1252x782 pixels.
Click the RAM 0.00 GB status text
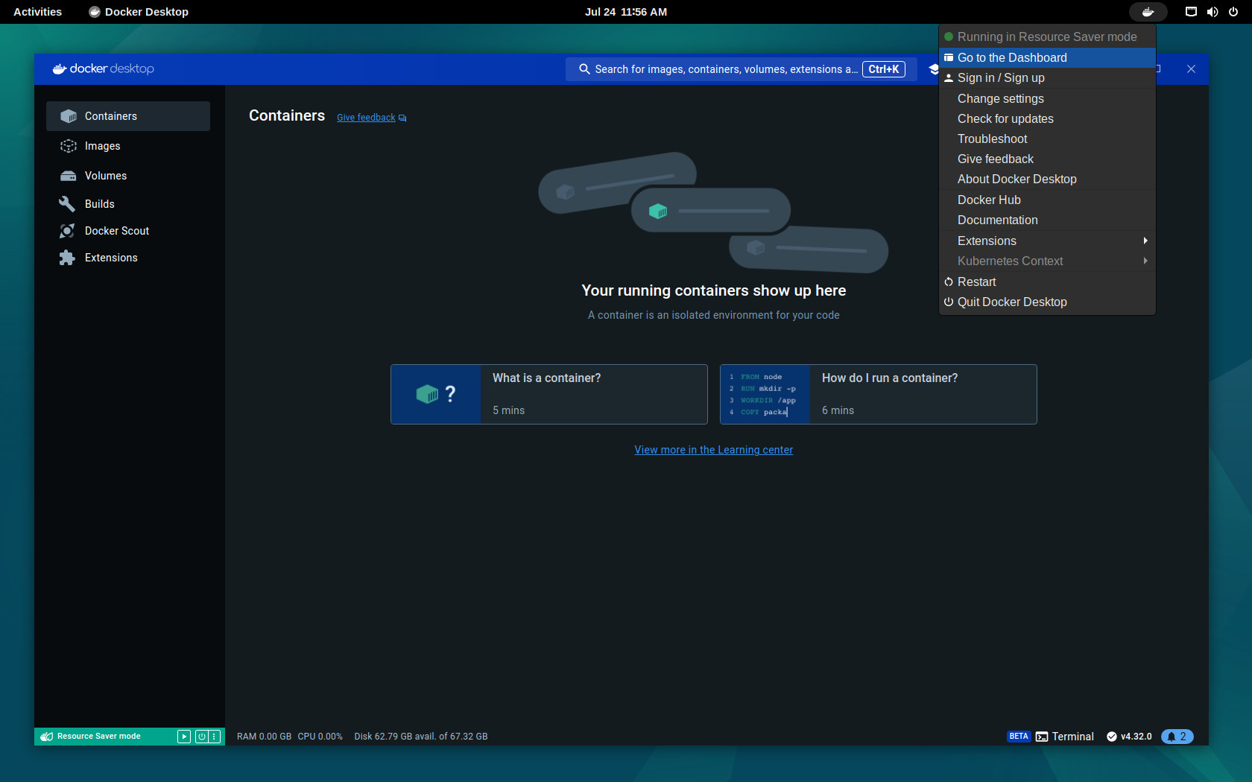click(x=264, y=737)
